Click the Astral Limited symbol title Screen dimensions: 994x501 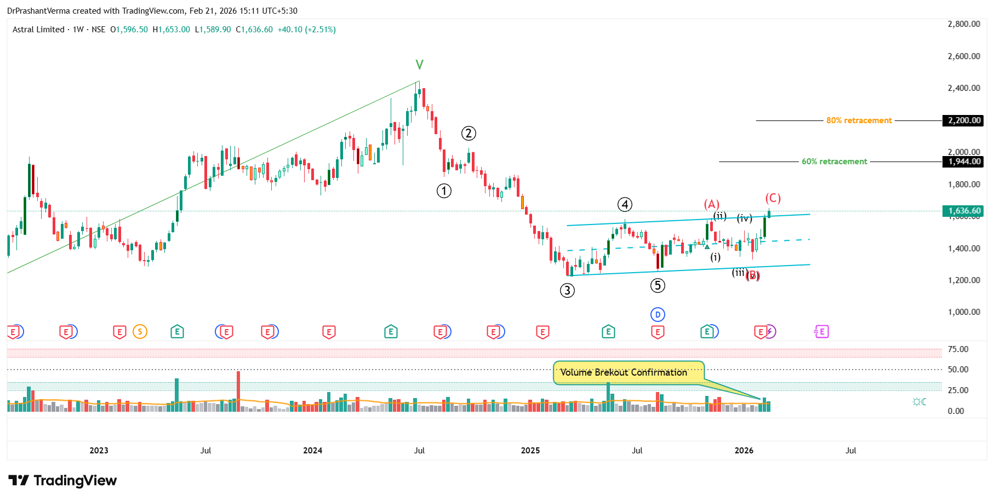tap(38, 30)
